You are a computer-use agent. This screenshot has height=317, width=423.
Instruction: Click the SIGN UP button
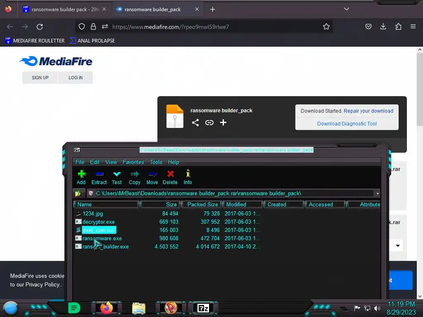tap(40, 78)
